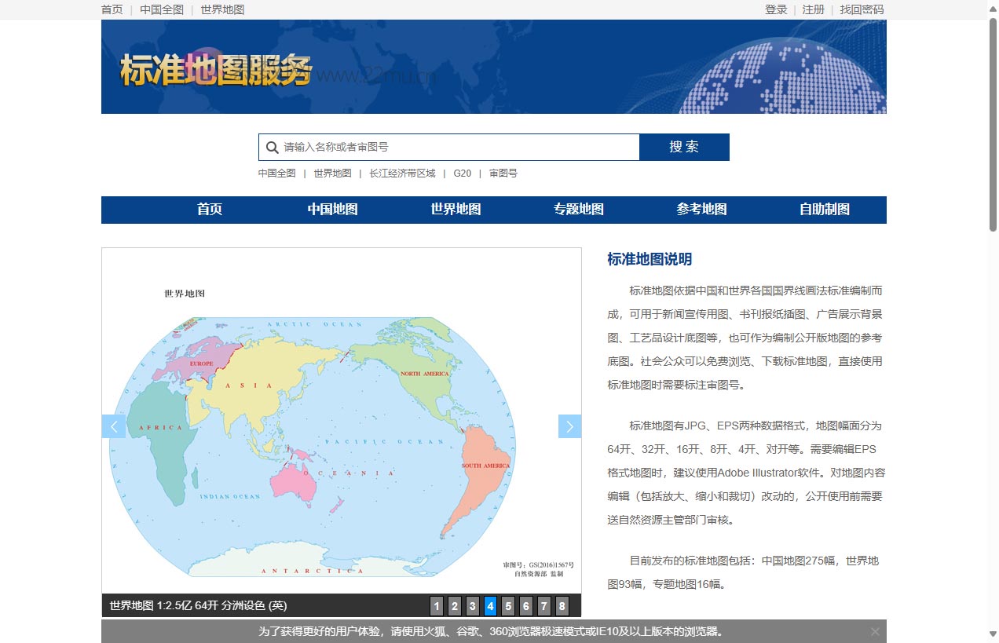Click the currently highlighted slide indicator 4
Viewport: 999px width, 643px height.
[490, 606]
